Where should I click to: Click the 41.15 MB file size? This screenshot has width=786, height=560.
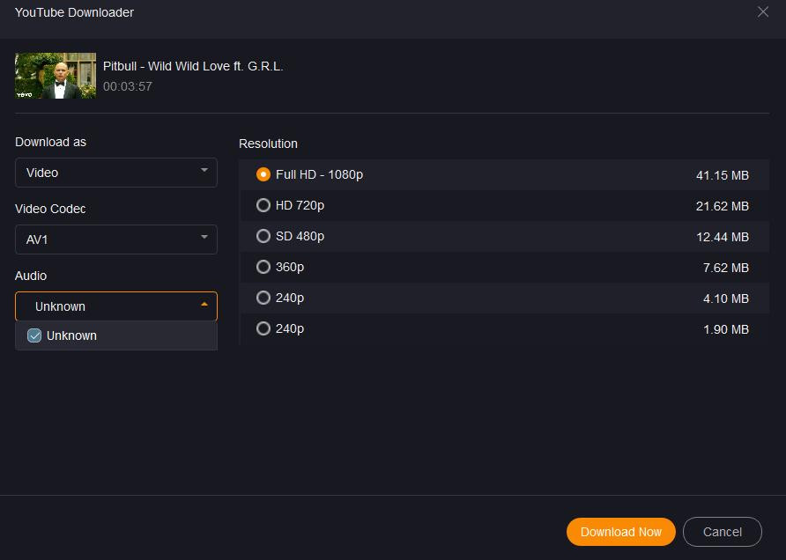point(722,175)
